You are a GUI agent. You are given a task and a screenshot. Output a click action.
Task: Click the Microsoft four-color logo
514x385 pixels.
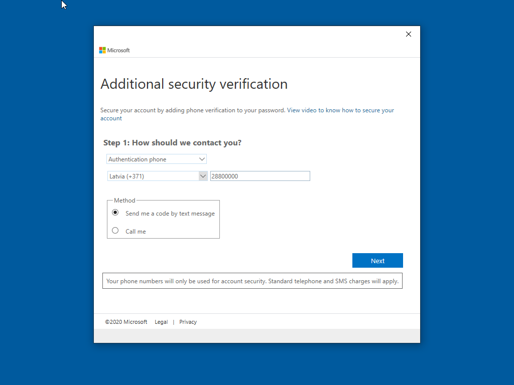pos(102,50)
